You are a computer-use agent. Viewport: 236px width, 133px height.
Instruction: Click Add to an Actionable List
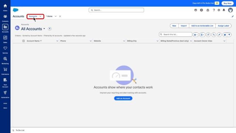click(x=202, y=26)
